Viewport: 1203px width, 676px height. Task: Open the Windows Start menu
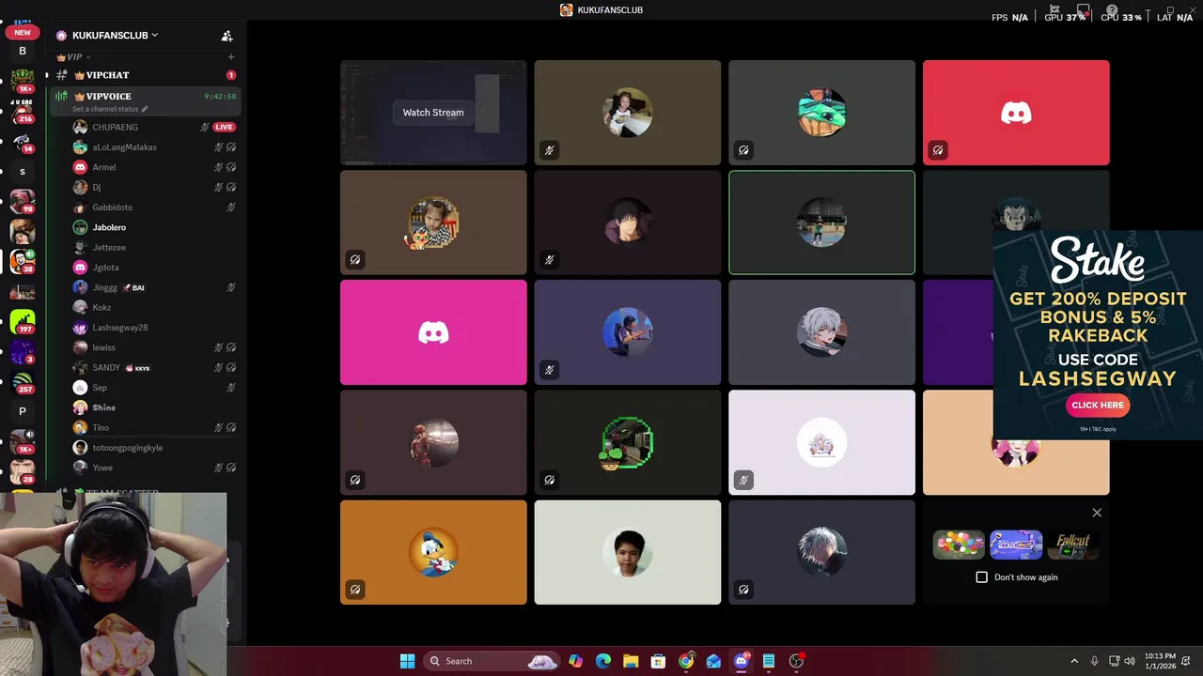407,661
